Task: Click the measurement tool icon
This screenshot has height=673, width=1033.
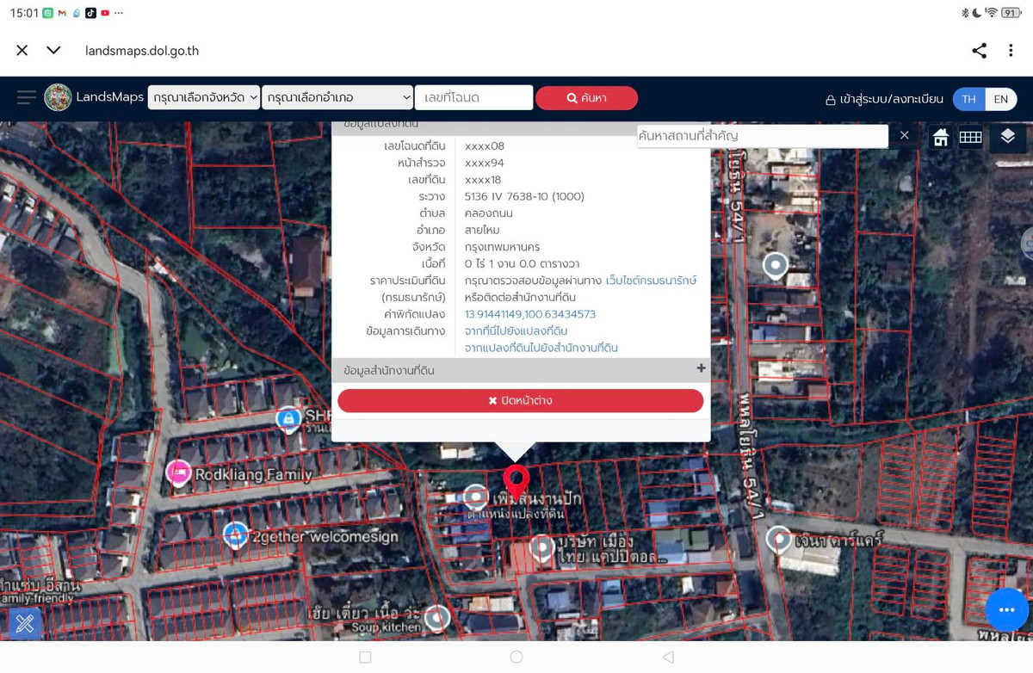Action: click(x=24, y=623)
